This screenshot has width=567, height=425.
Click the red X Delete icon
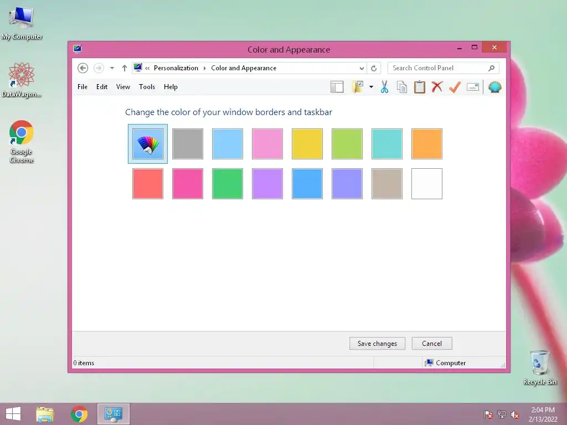pyautogui.click(x=437, y=87)
